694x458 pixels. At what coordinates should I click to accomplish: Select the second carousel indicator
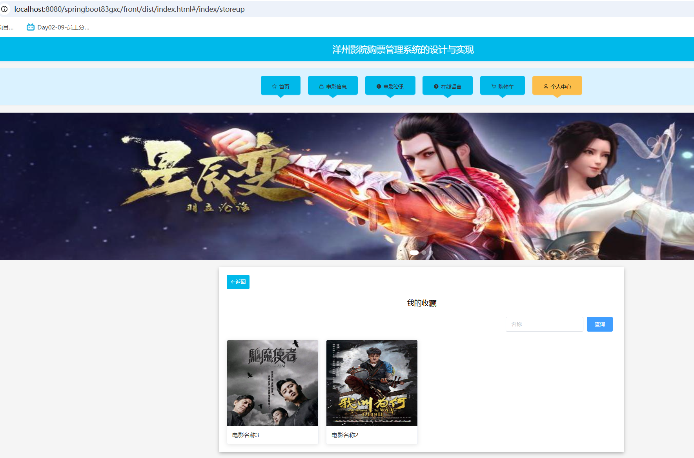click(424, 252)
